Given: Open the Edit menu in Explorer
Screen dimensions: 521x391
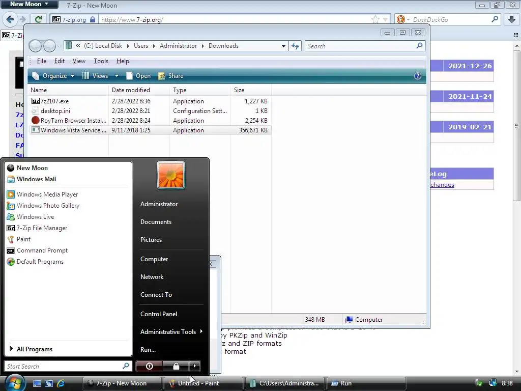Looking at the screenshot, I should 60,61.
